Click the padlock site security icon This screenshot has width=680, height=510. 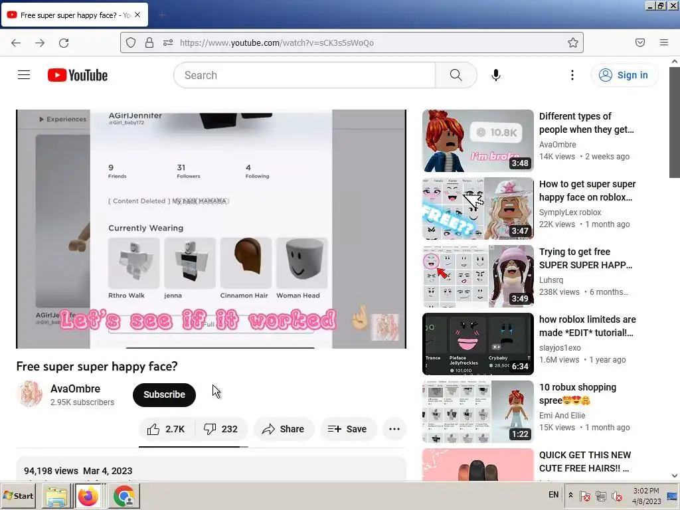[149, 42]
